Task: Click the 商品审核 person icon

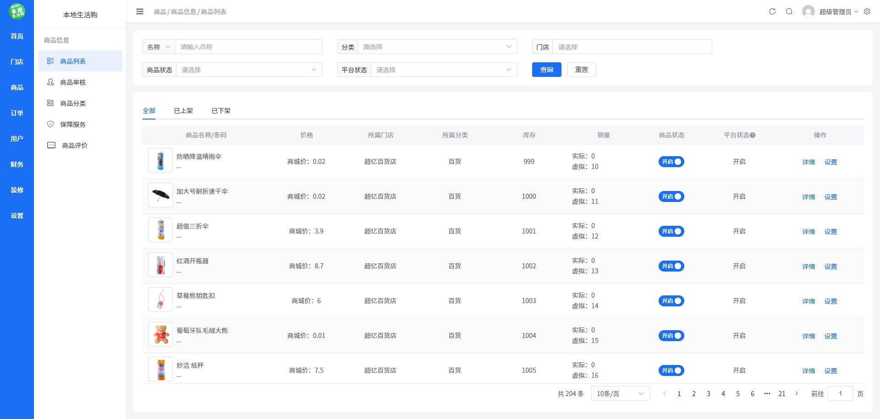Action: [50, 82]
